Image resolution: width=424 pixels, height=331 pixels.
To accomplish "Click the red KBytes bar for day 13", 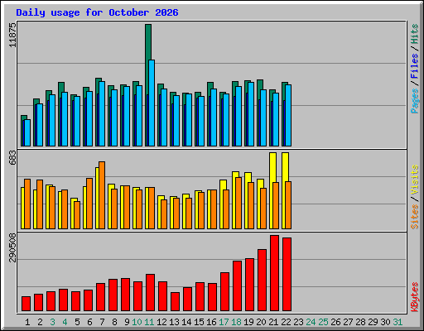I will [175, 301].
